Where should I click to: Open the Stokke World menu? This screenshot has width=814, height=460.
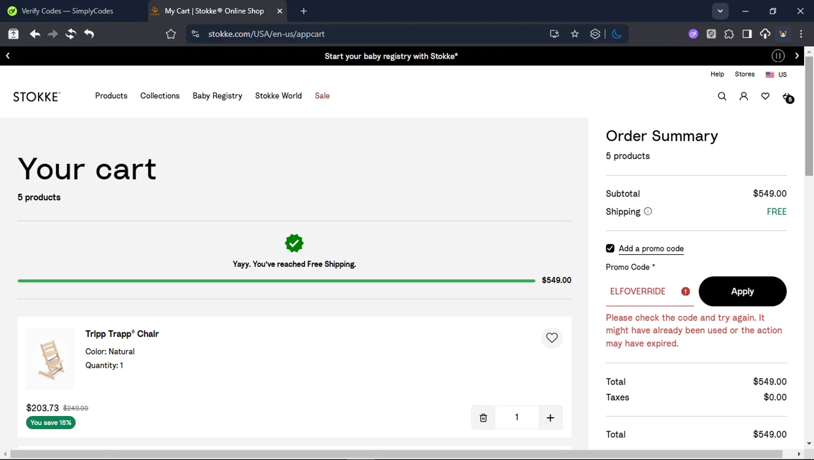point(278,96)
